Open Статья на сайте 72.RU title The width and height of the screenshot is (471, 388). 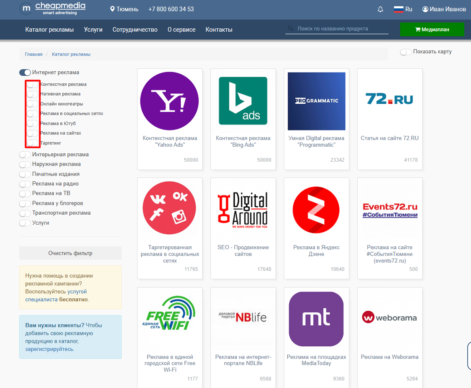[x=390, y=138]
